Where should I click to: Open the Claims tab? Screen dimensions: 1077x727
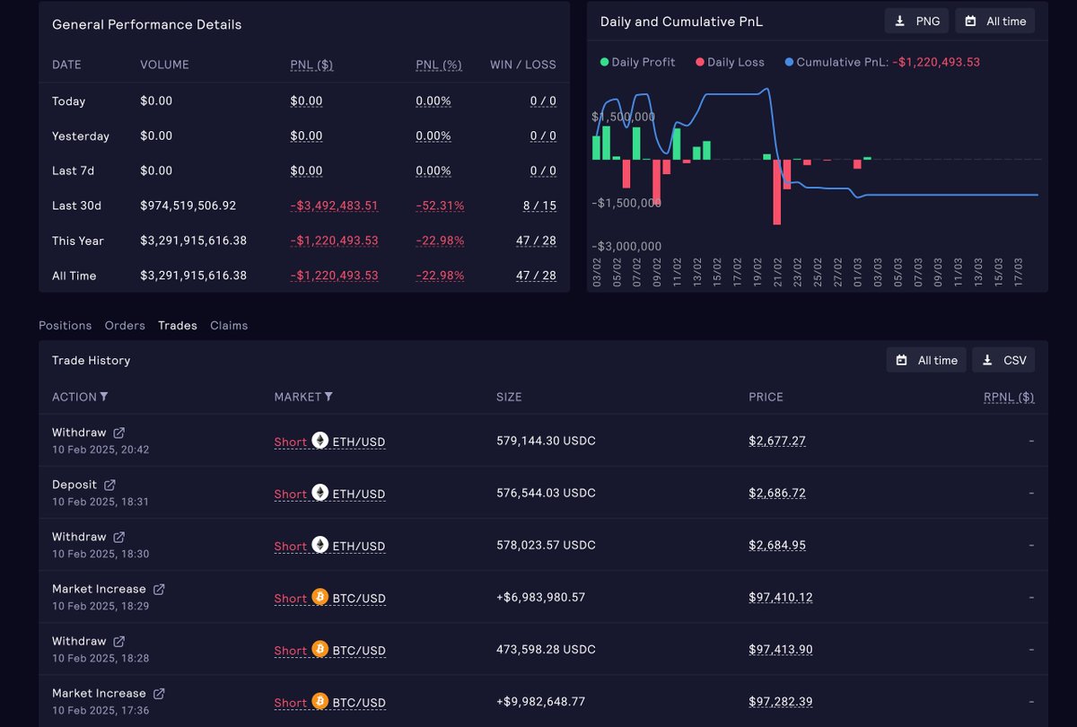(229, 325)
